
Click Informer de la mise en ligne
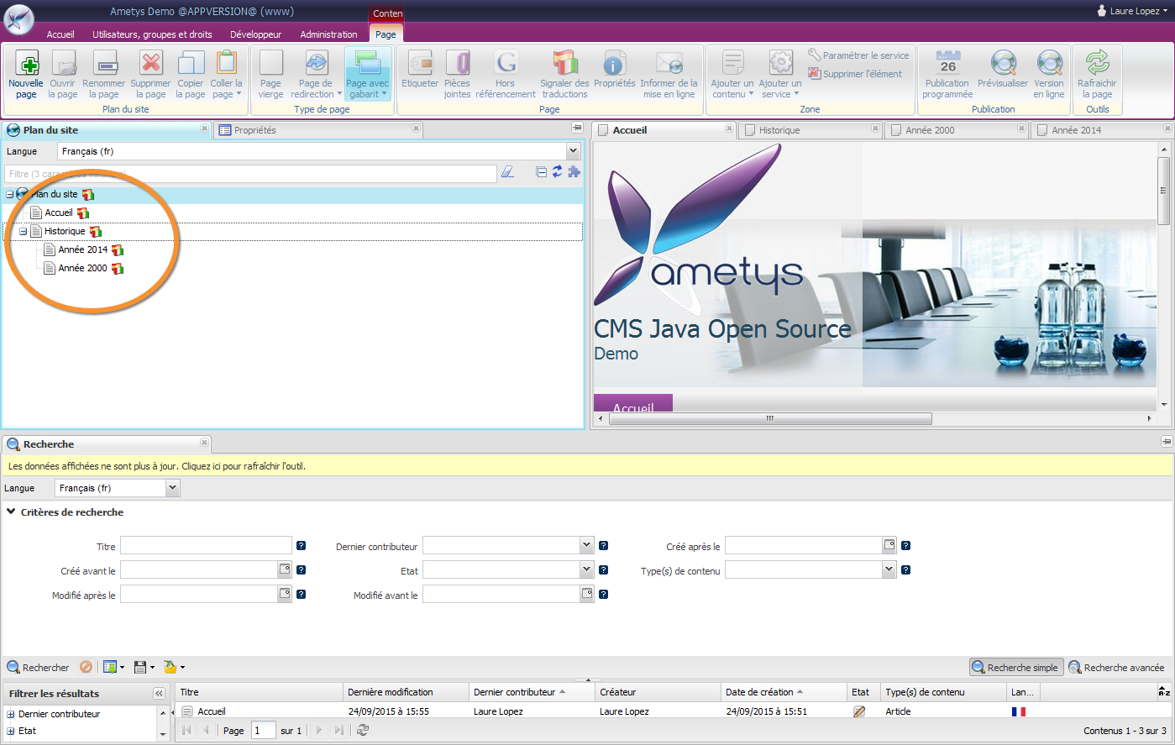pos(669,75)
